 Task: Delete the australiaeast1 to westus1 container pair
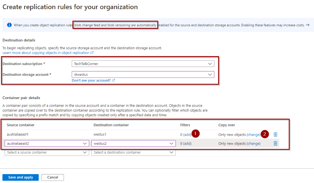point(275,134)
